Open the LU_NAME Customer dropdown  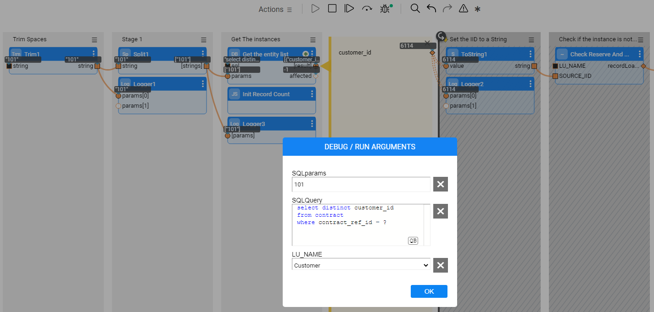pyautogui.click(x=361, y=265)
